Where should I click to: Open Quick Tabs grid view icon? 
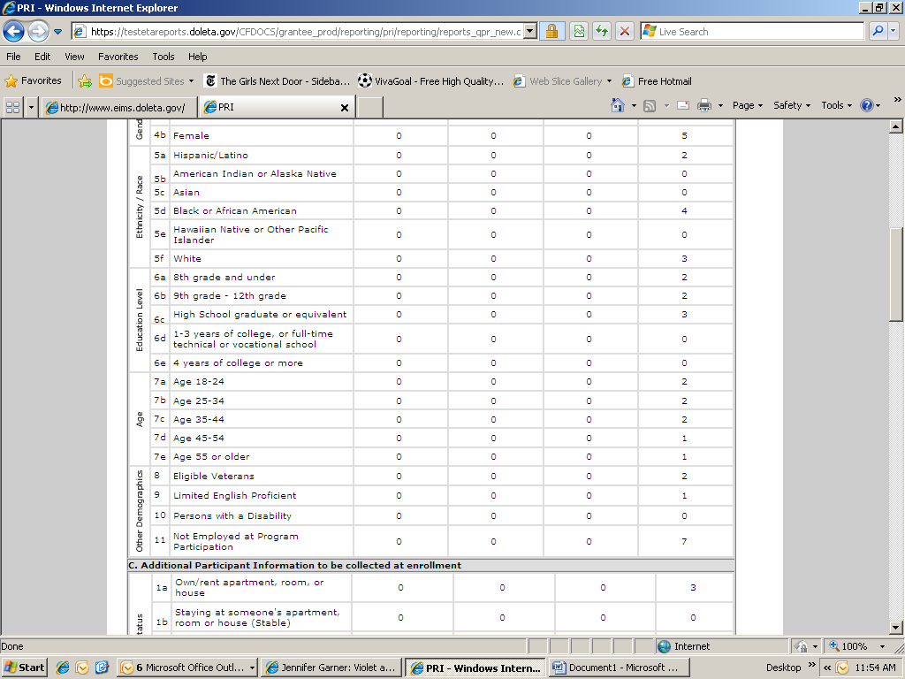13,107
